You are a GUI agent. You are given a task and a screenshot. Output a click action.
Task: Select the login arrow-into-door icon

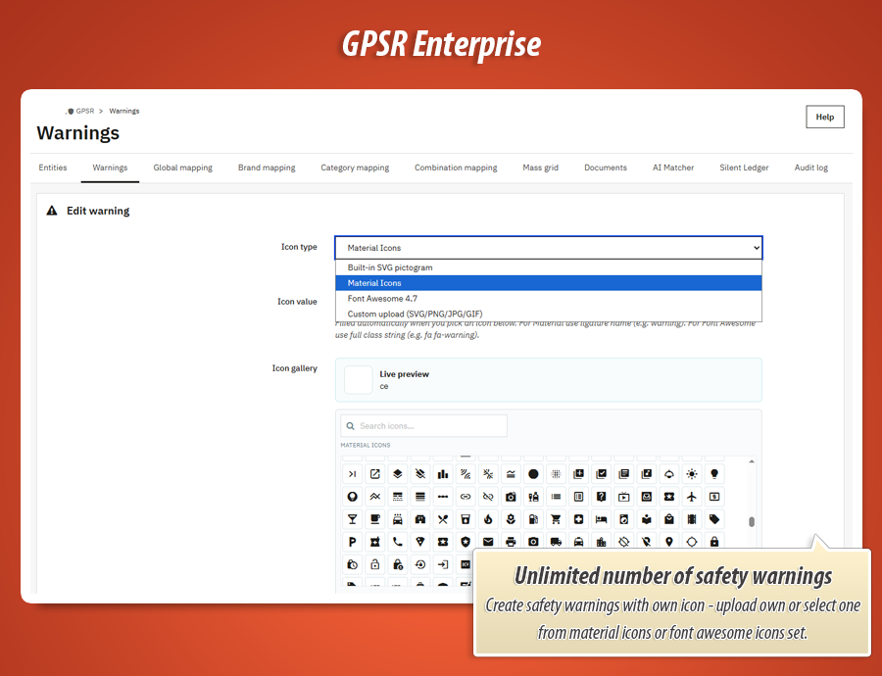443,564
